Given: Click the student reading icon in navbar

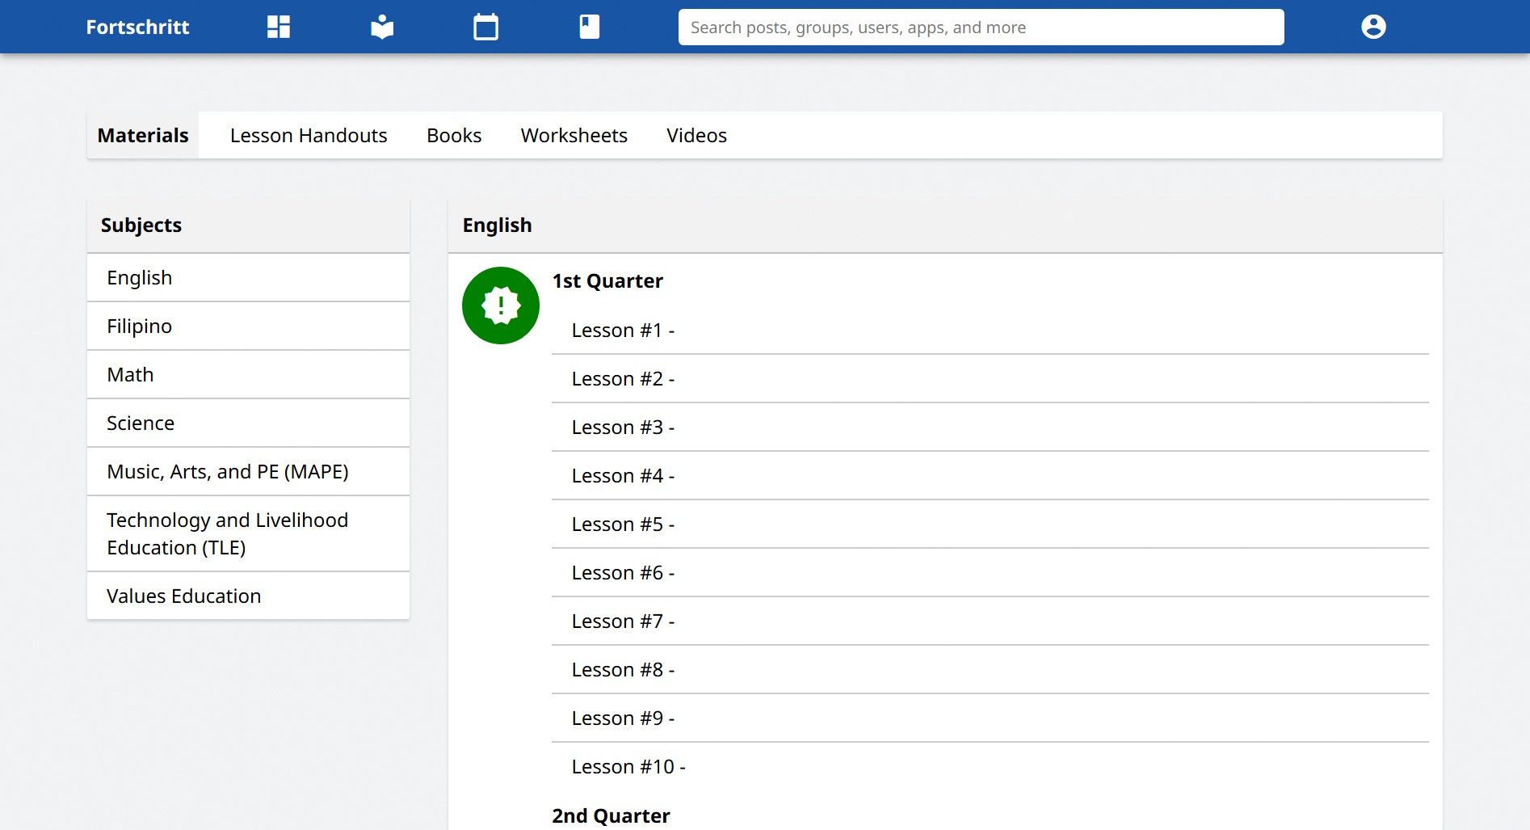Looking at the screenshot, I should 382,27.
